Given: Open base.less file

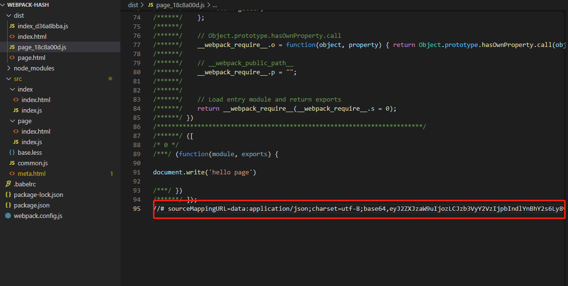Looking at the screenshot, I should point(30,153).
